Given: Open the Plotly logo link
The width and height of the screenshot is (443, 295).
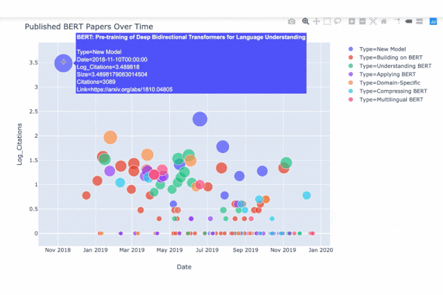Looking at the screenshot, I should tap(433, 21).
